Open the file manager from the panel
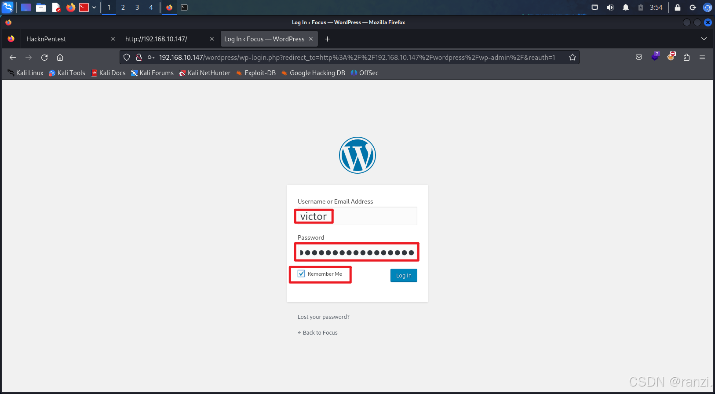The width and height of the screenshot is (715, 394). [41, 7]
